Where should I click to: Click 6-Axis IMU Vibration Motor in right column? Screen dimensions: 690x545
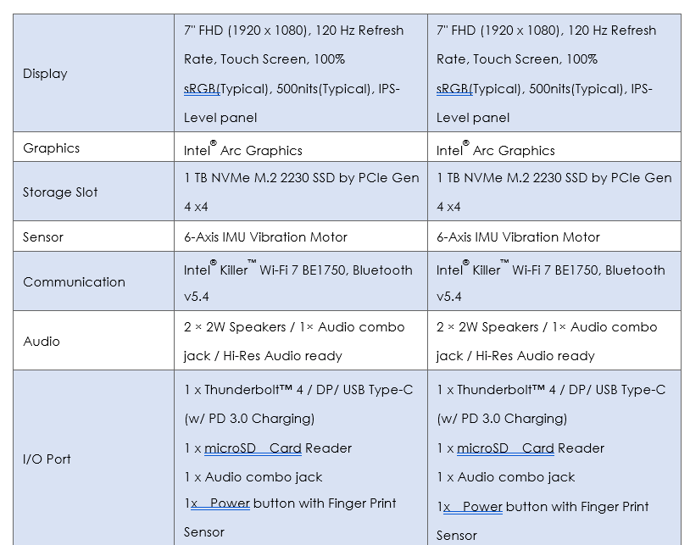tap(518, 237)
